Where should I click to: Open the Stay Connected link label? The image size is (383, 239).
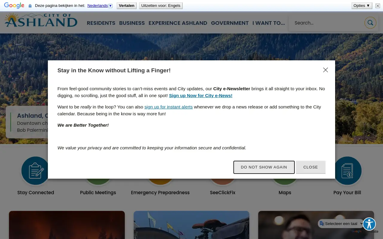coord(36,193)
